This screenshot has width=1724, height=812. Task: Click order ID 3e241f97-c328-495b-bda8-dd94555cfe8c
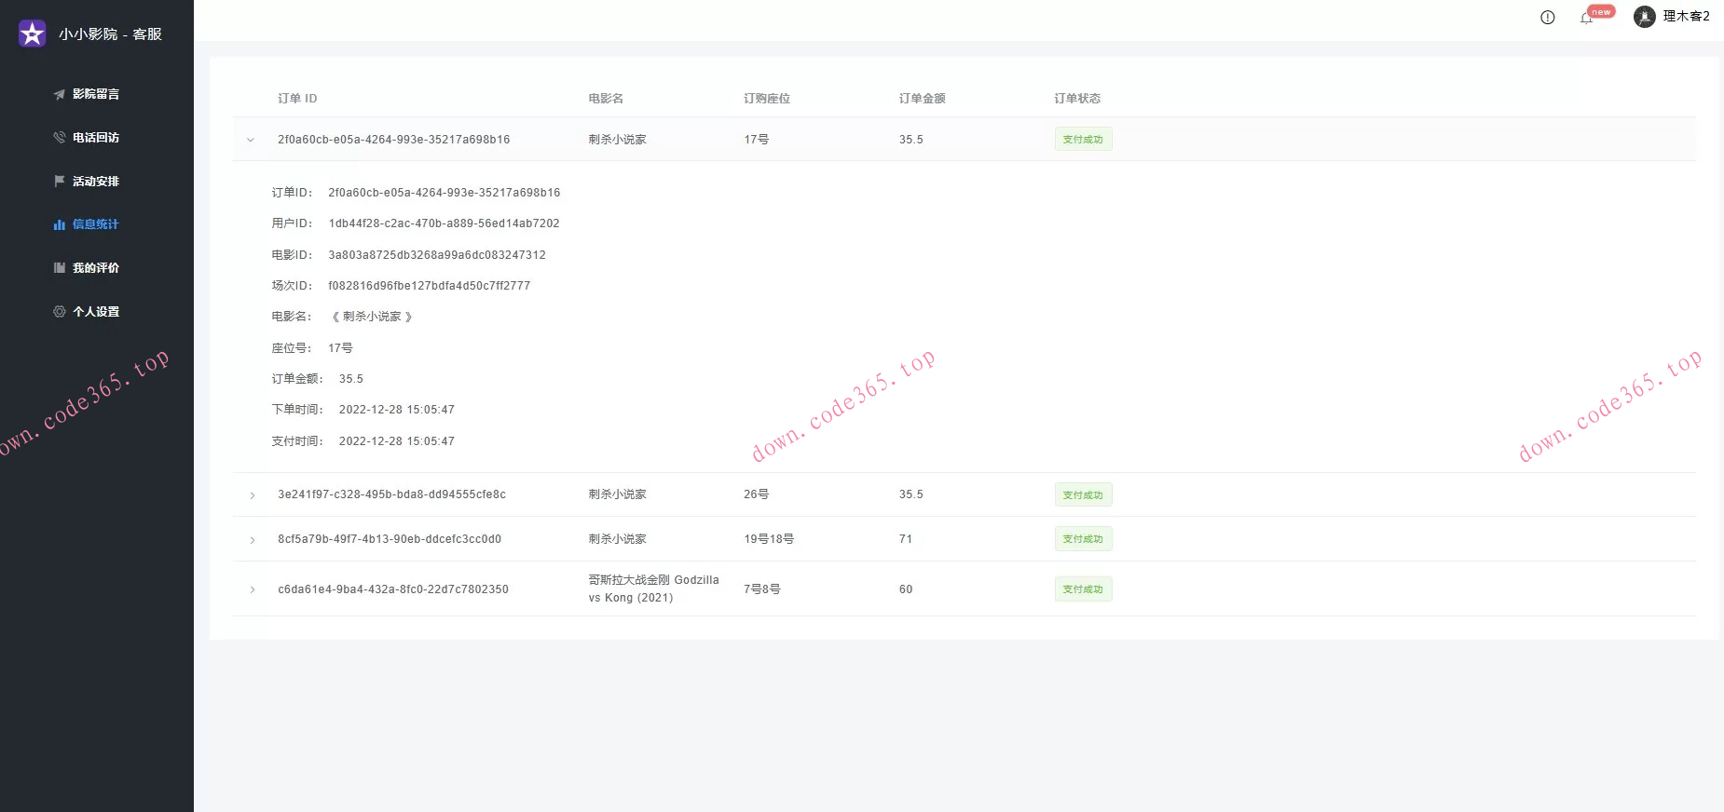[391, 494]
